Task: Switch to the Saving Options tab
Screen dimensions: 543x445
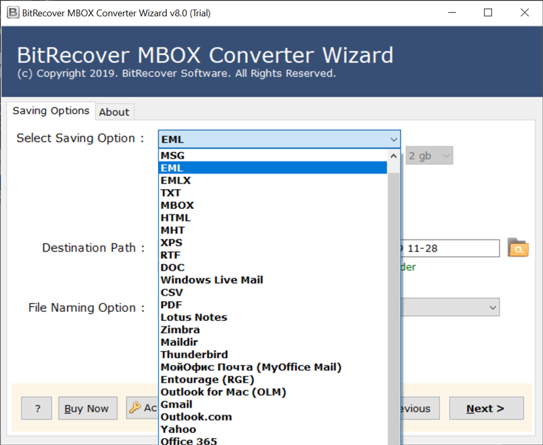Action: coord(51,111)
